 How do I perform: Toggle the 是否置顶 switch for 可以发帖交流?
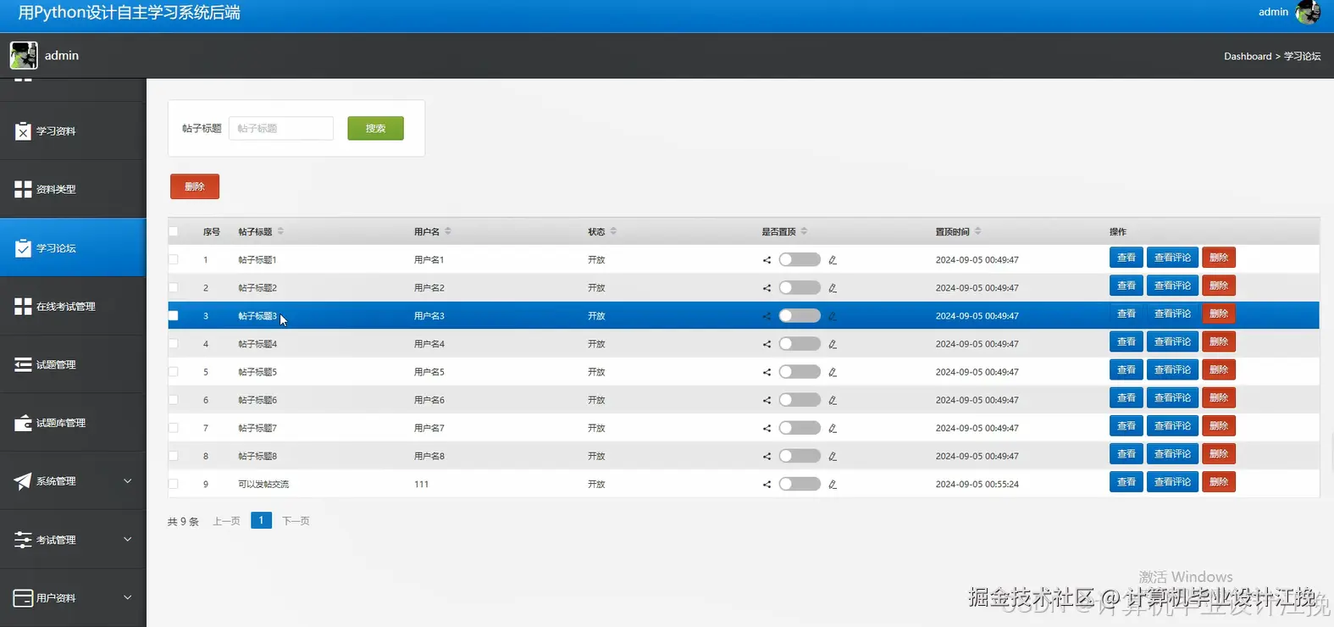pos(800,484)
